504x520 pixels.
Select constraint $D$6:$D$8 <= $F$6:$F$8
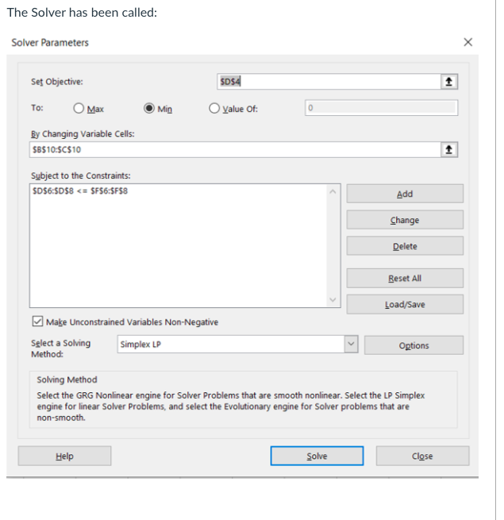[80, 191]
